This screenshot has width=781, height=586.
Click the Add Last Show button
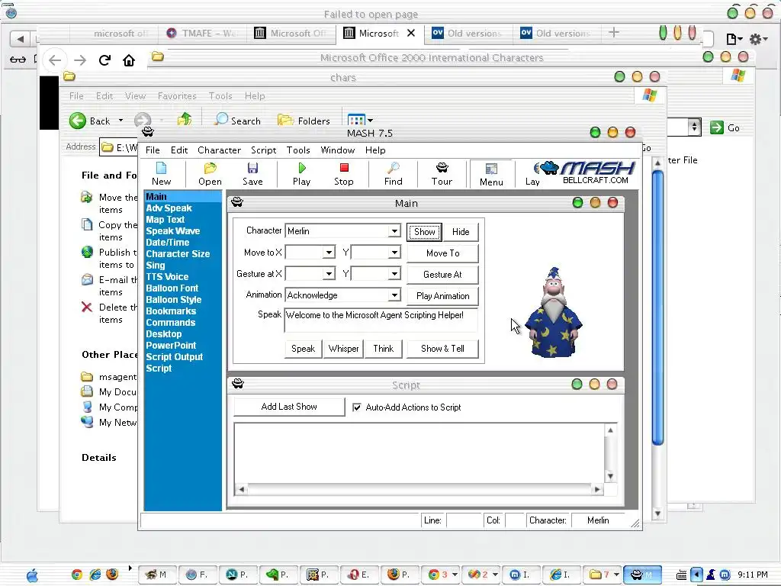coord(289,407)
